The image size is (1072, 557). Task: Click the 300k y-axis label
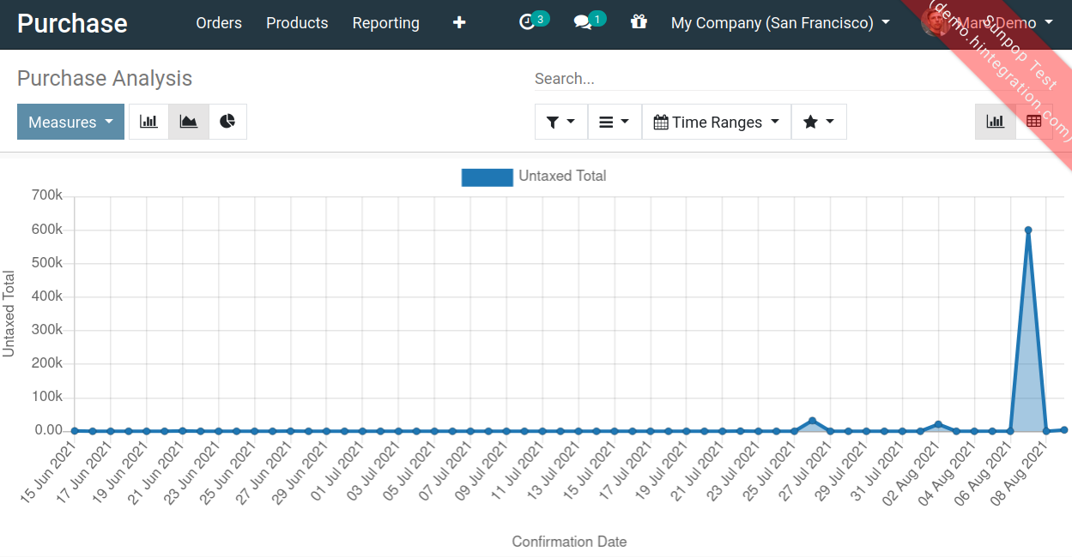(x=46, y=330)
